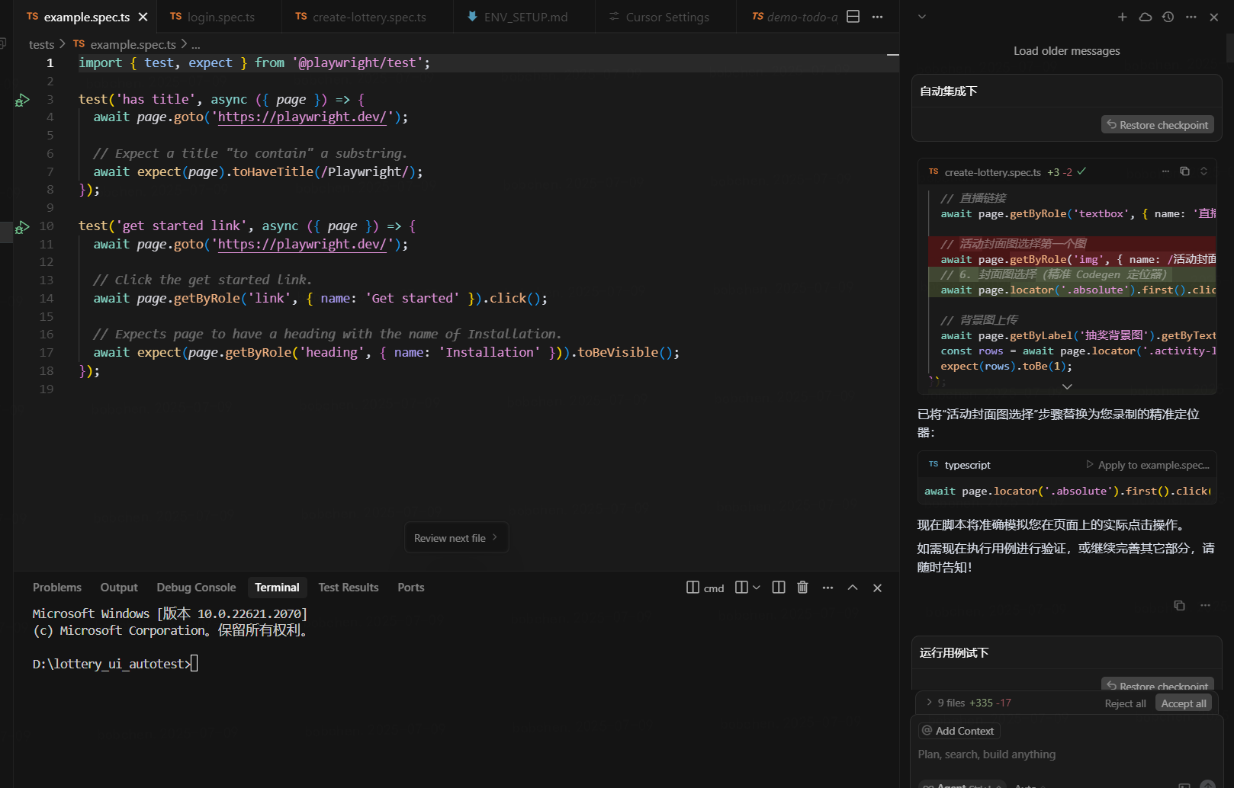
Task: Open the Output panel tab
Action: pos(119,588)
